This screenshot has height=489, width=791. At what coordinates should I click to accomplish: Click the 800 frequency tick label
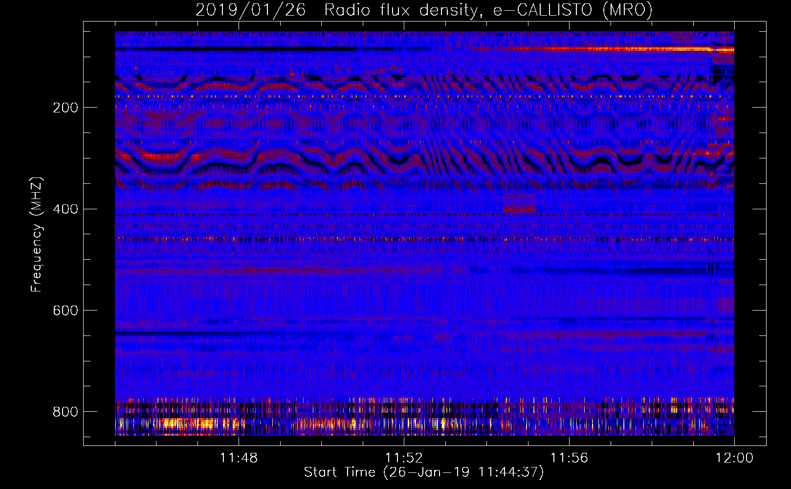click(x=66, y=412)
